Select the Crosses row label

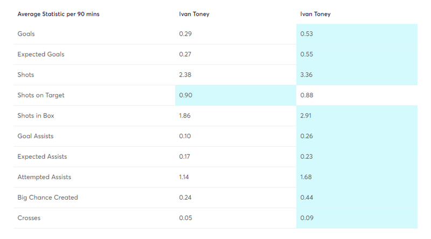click(29, 218)
